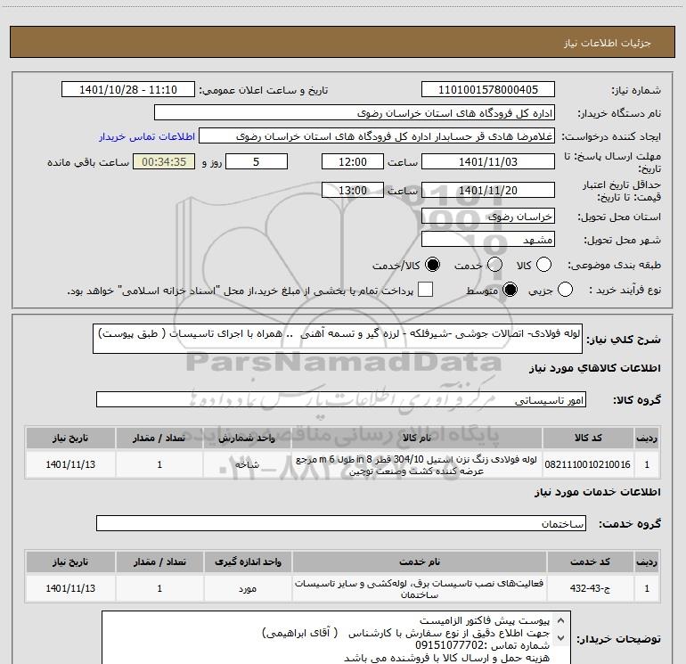Click the service name cell about building installations
This screenshot has width=686, height=664.
coord(419,589)
